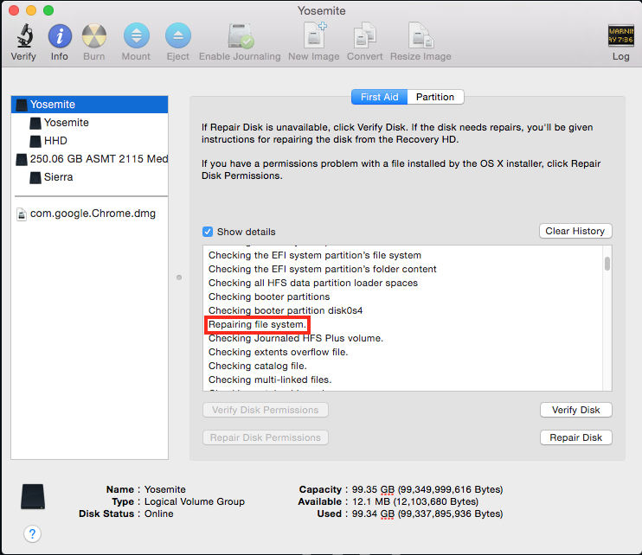Click the Verify microscope toolbar icon
Screen dimensions: 642x555
pos(24,35)
